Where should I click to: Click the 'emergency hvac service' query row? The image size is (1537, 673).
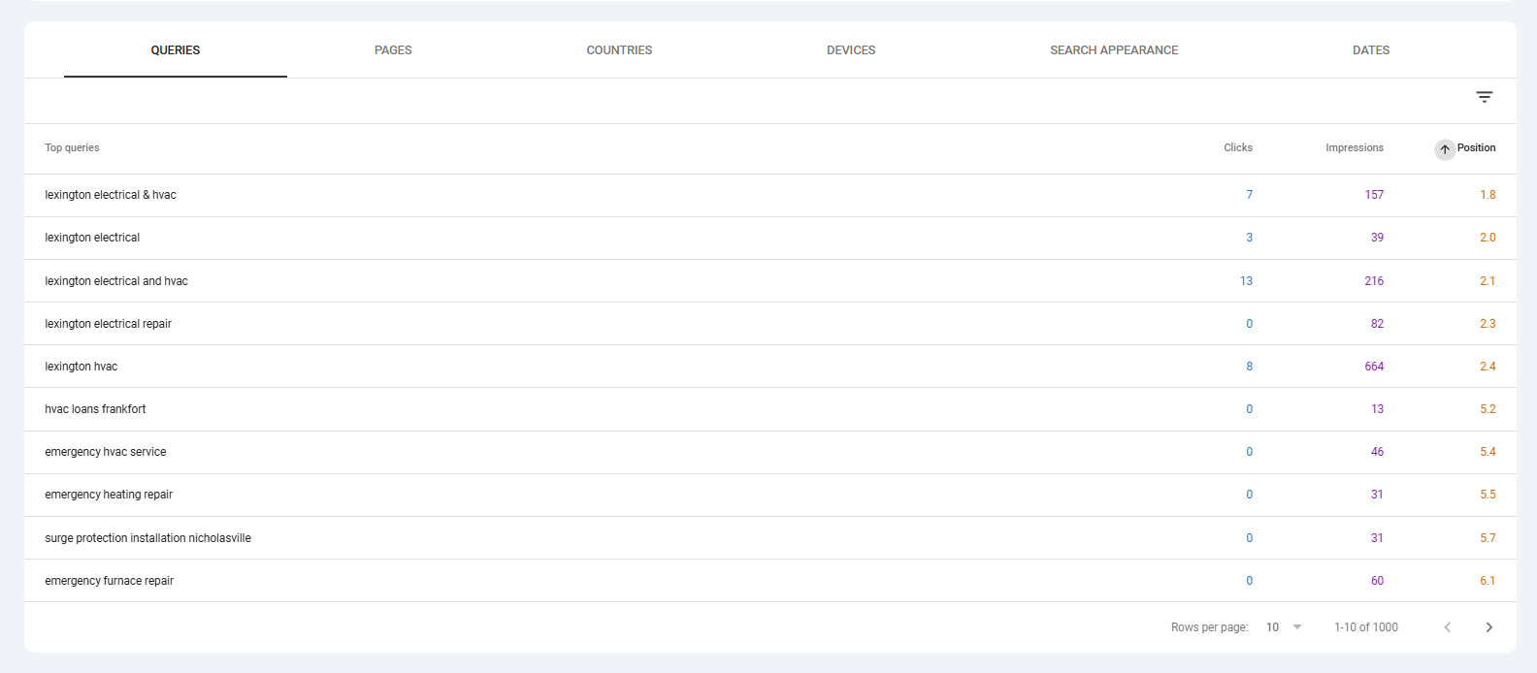(x=105, y=452)
